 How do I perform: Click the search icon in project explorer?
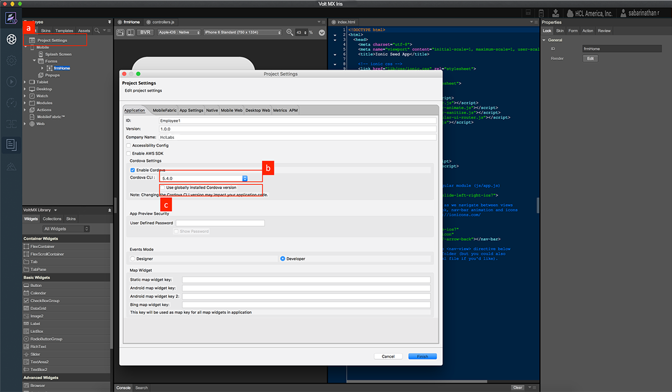[97, 30]
